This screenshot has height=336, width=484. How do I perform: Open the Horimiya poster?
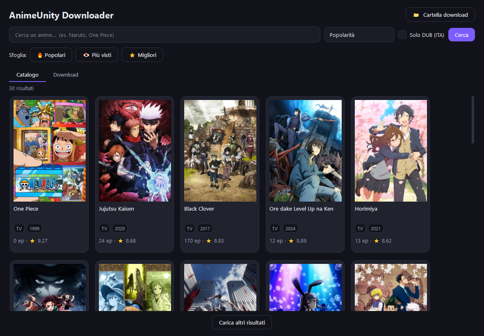(x=391, y=151)
